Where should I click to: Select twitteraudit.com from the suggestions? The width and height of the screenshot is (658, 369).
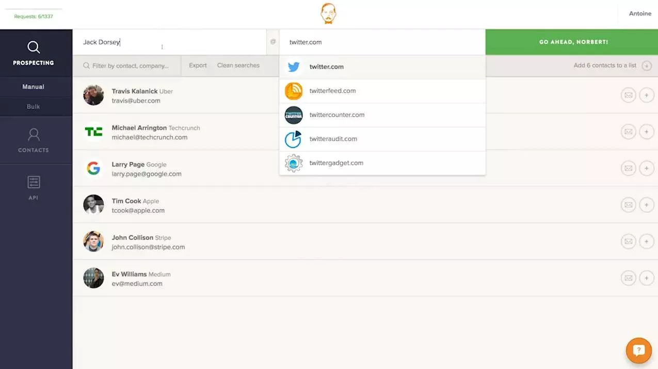(x=382, y=139)
